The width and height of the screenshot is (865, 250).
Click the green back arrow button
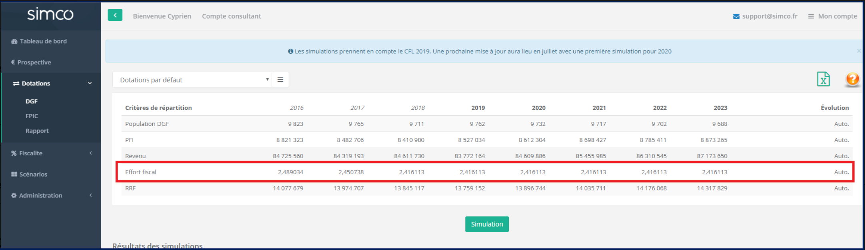coord(115,16)
